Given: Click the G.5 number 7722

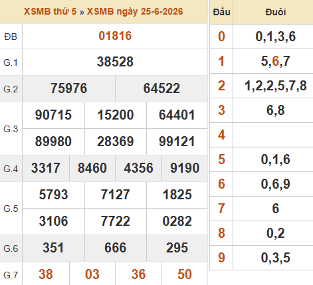Looking at the screenshot, I should 116,221.
